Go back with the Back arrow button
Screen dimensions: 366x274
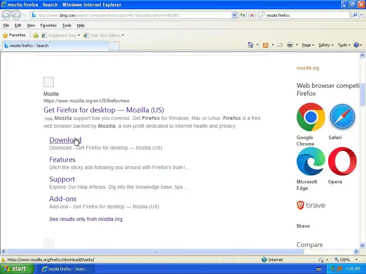pyautogui.click(x=6, y=15)
